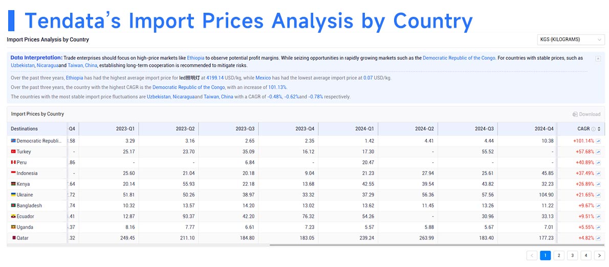Go to page 4
Image resolution: width=609 pixels, height=267 pixels.
click(585, 255)
